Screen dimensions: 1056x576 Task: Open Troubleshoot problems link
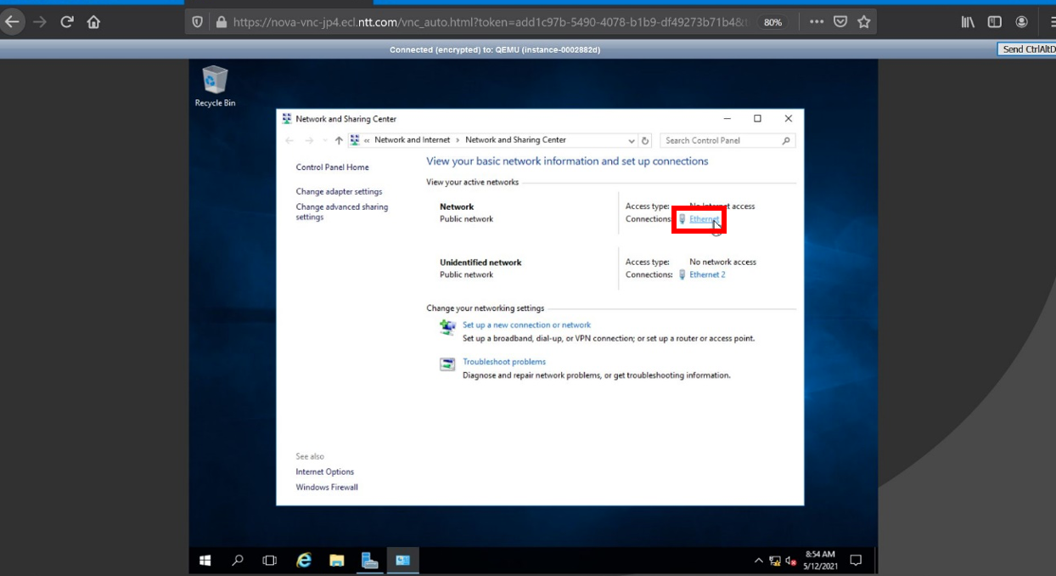[504, 362]
